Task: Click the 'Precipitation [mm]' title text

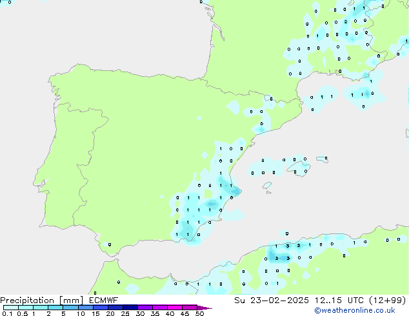Action: coord(41,301)
